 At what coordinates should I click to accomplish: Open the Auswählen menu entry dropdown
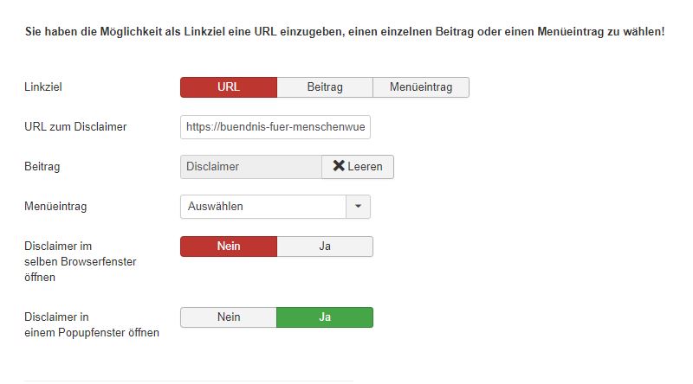tap(263, 207)
